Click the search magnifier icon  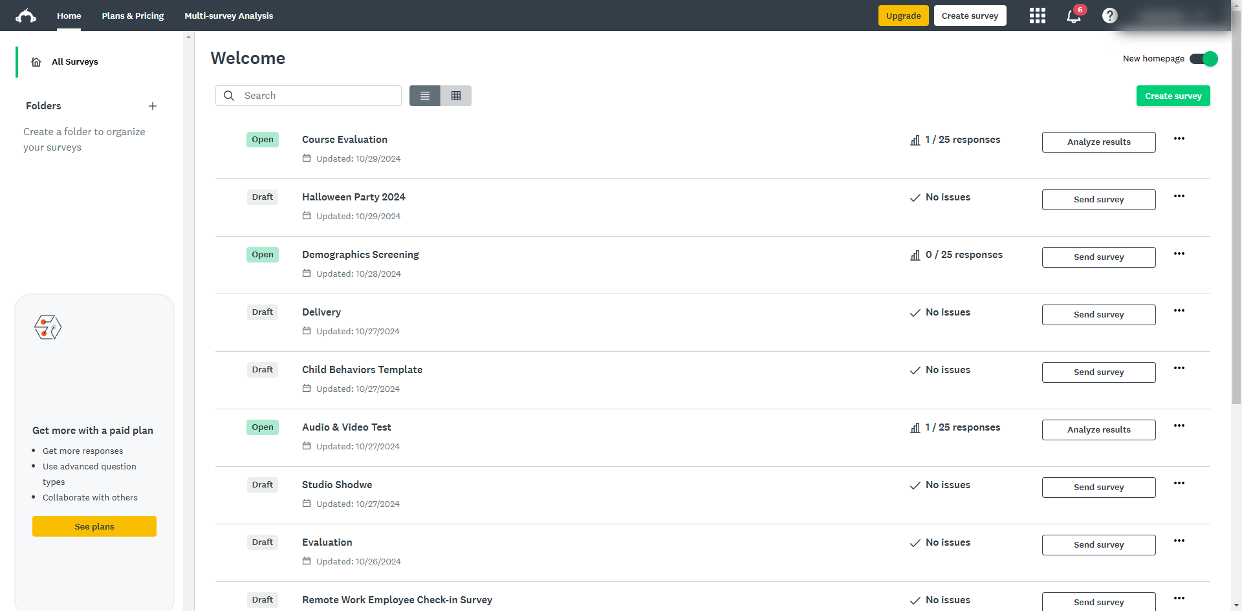(229, 96)
